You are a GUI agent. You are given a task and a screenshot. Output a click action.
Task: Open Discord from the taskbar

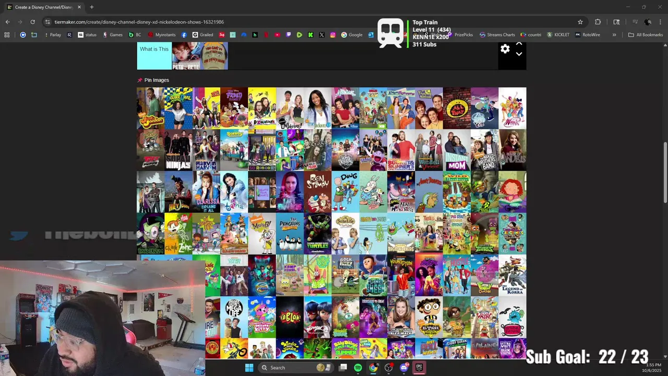(404, 368)
